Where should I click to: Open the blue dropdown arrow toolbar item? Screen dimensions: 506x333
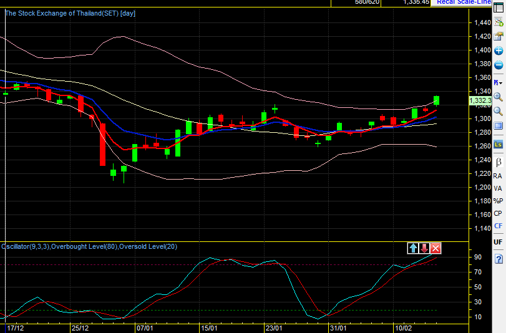click(499, 83)
